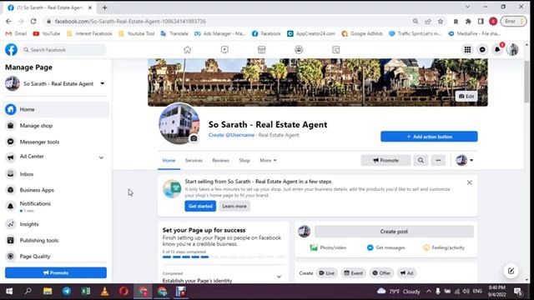Open VLC media player from taskbar
534x300 pixels.
point(104,291)
